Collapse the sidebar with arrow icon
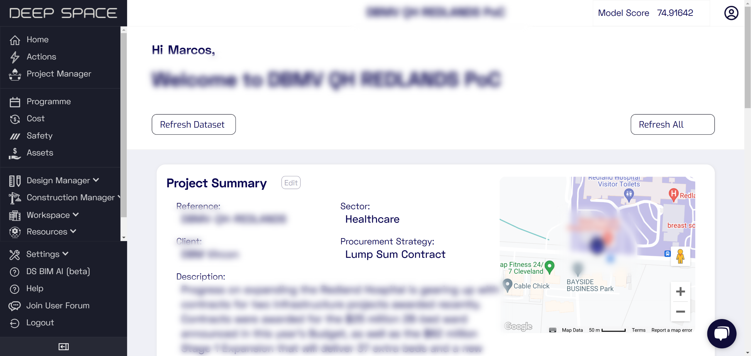The image size is (751, 356). [63, 347]
